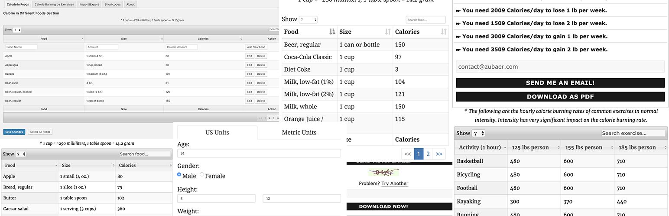The image size is (669, 216).
Task: Select the Male radio button
Action: point(179,175)
